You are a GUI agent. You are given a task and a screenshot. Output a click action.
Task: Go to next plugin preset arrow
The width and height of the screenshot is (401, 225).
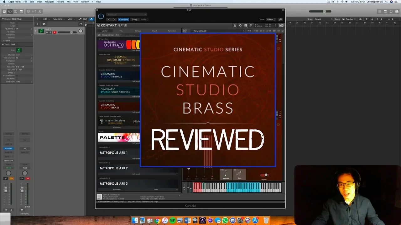(x=114, y=19)
